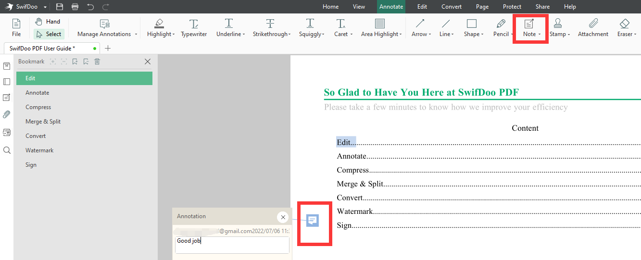Select the Highlight tool
The width and height of the screenshot is (641, 260).
point(159,28)
